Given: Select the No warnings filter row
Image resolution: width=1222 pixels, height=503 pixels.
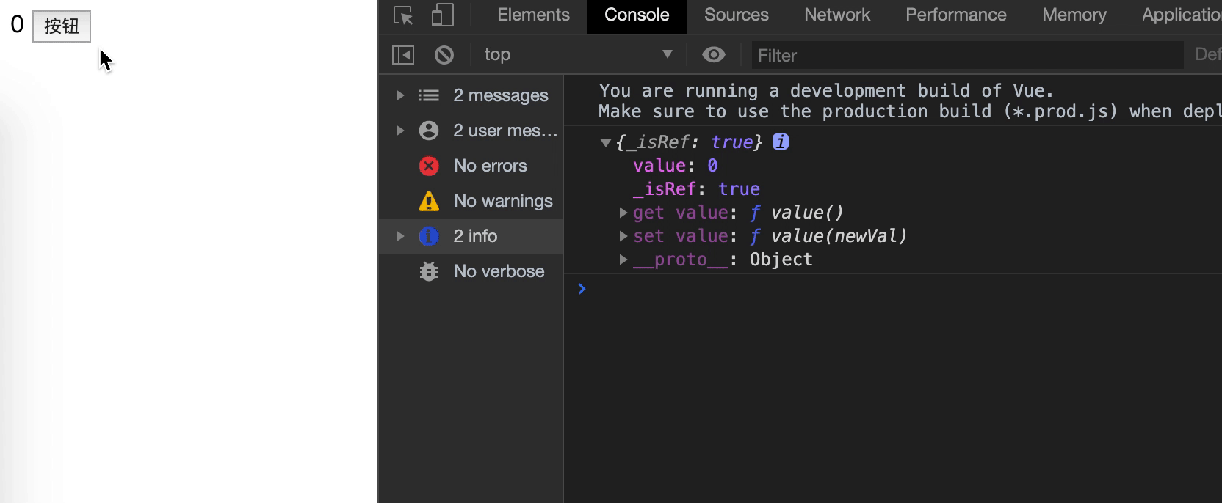Looking at the screenshot, I should click(x=502, y=201).
